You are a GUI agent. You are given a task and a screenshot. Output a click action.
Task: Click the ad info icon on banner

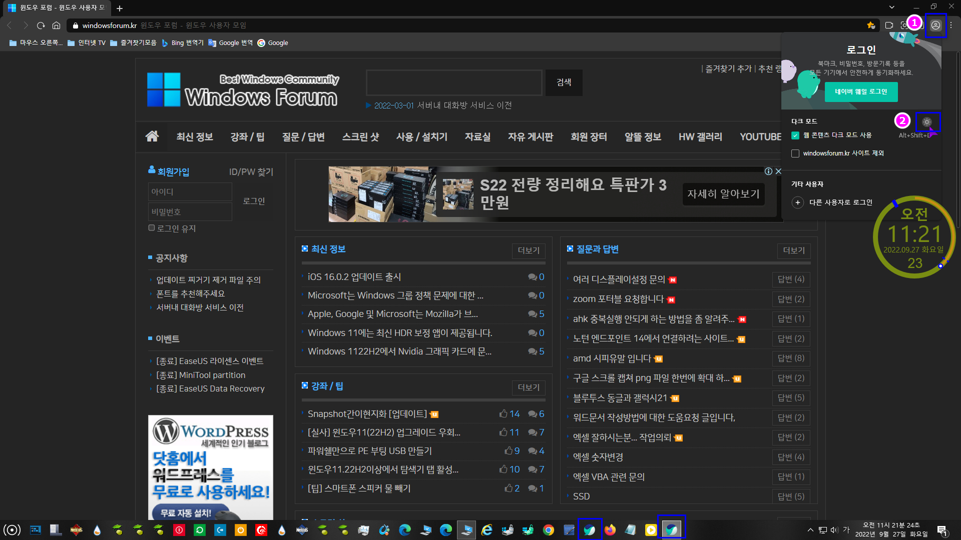click(x=768, y=171)
